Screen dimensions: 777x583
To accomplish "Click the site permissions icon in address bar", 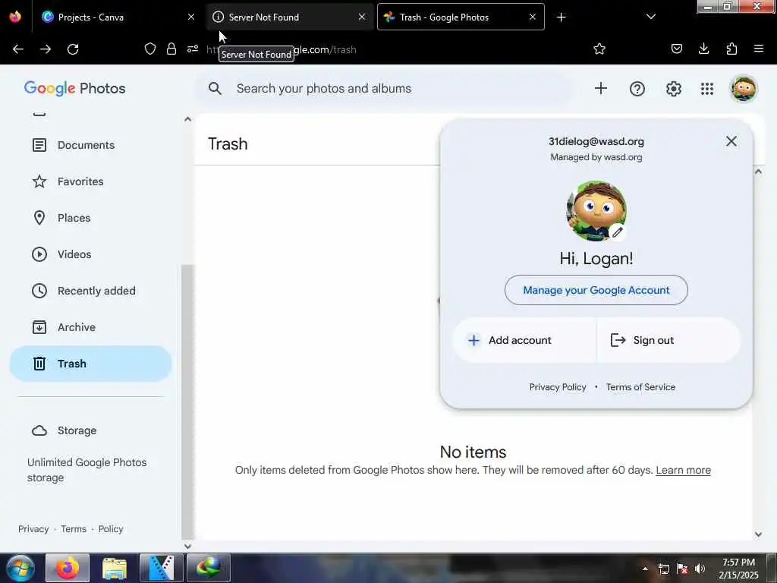I will pyautogui.click(x=193, y=49).
